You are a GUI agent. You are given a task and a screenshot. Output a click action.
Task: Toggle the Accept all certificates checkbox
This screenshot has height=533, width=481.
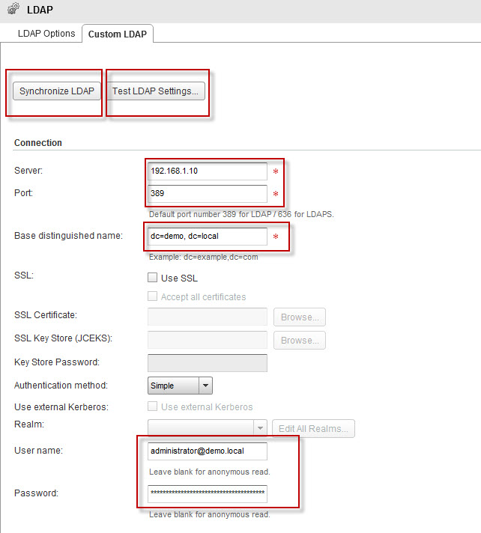(x=154, y=297)
